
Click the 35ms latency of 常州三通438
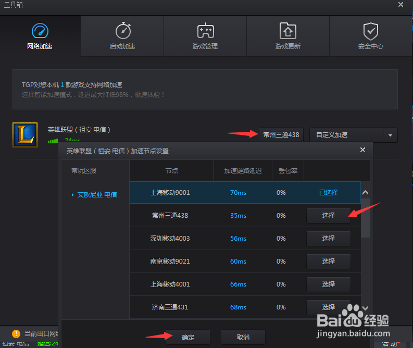click(x=238, y=216)
